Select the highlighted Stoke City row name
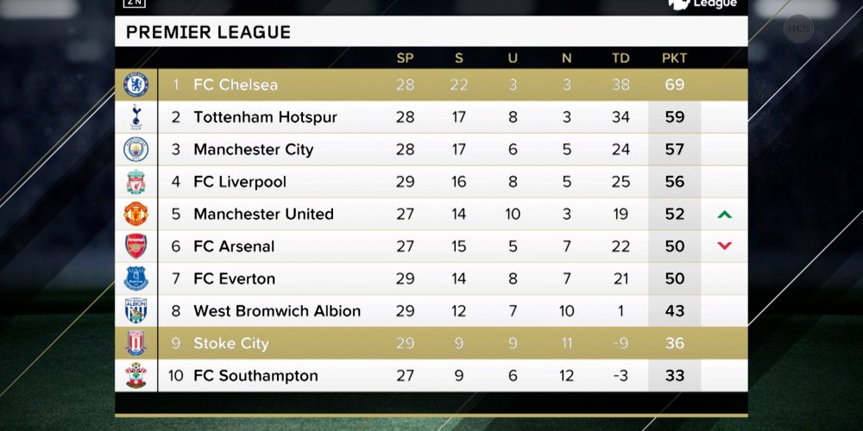The height and width of the screenshot is (431, 863). (231, 344)
